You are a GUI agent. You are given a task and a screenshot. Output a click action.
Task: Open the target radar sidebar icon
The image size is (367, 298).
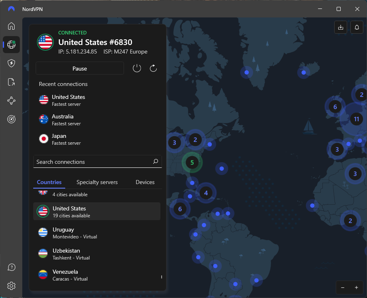coord(11,119)
